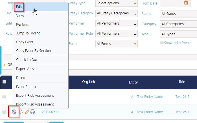This screenshot has width=197, height=123.
Task: Toggle the Show child Events checkbox
Action: tap(162, 43)
